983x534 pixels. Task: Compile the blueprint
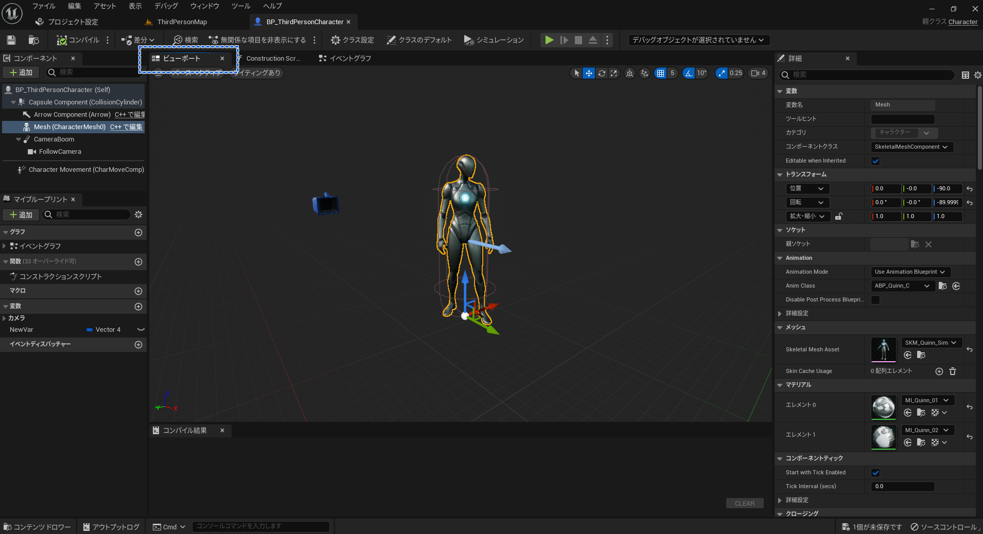(x=76, y=40)
